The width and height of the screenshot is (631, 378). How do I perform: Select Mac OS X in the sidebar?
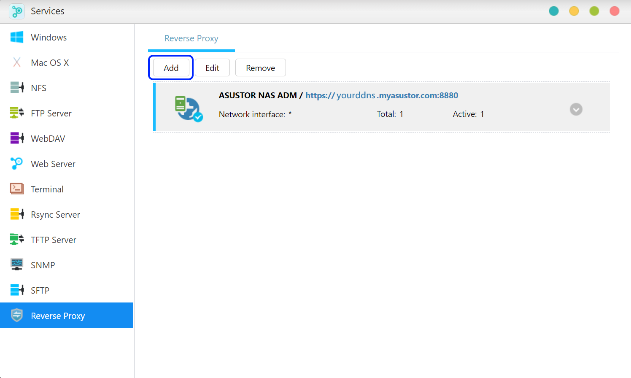pyautogui.click(x=67, y=62)
